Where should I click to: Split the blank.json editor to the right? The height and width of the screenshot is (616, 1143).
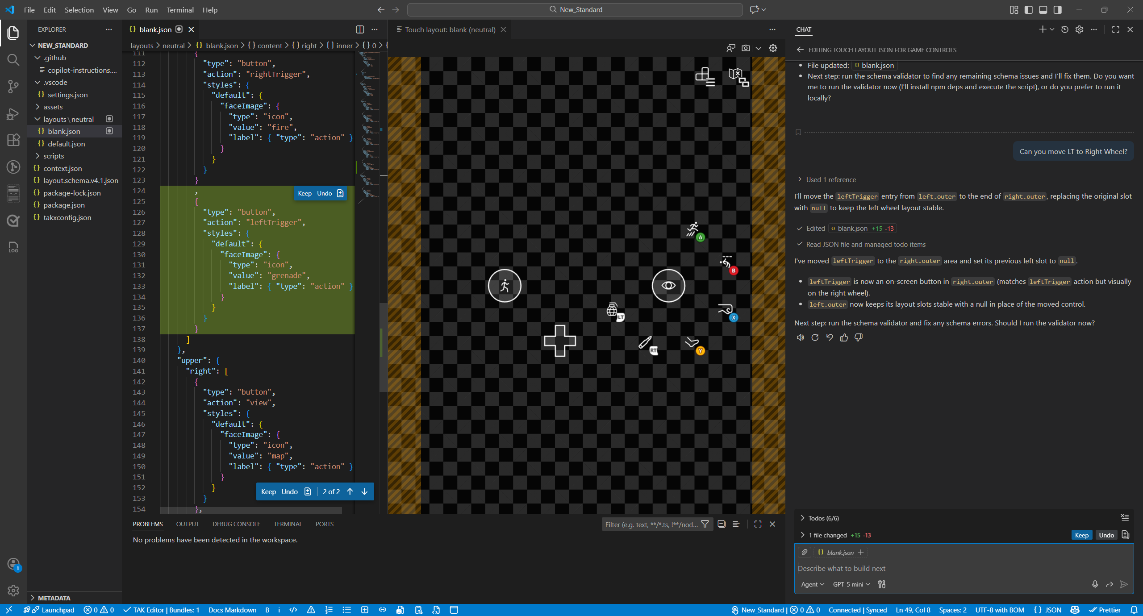point(360,29)
